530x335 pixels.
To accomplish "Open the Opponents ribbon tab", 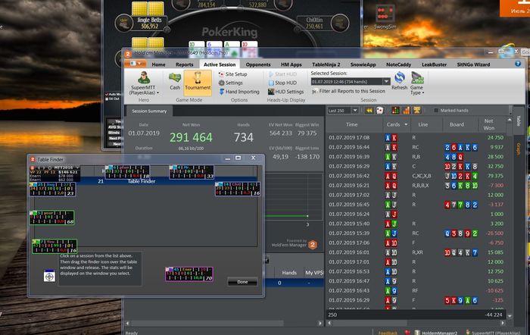I will coord(257,64).
